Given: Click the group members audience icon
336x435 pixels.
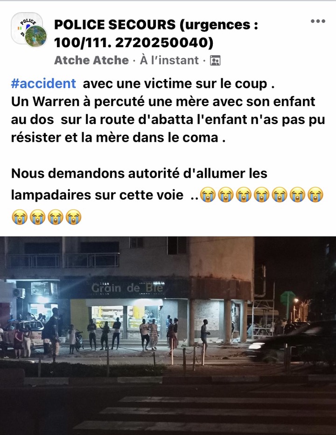Looking at the screenshot, I should (215, 60).
